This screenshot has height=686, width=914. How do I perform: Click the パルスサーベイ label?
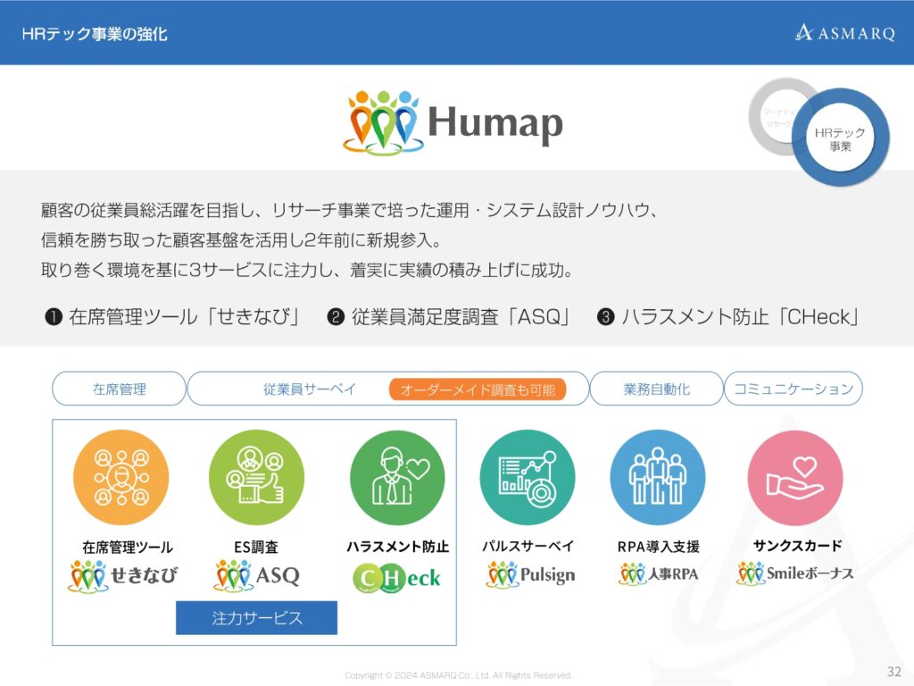click(x=528, y=546)
